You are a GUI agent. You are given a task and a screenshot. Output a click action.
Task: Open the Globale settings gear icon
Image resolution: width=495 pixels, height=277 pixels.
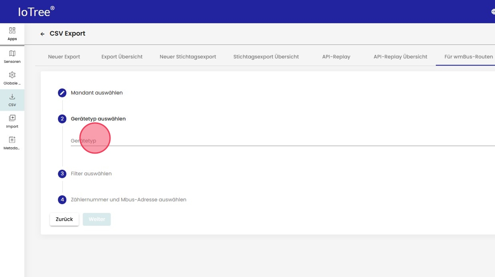[12, 75]
